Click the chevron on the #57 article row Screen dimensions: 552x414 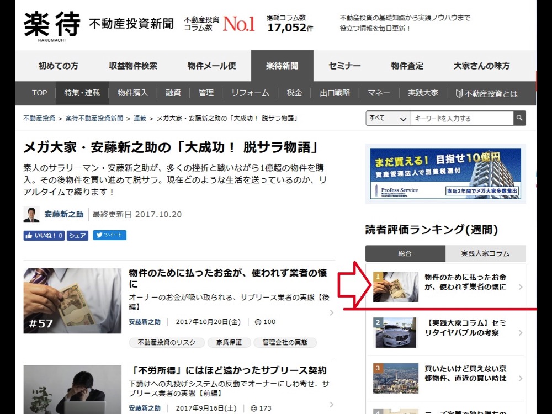(x=331, y=312)
